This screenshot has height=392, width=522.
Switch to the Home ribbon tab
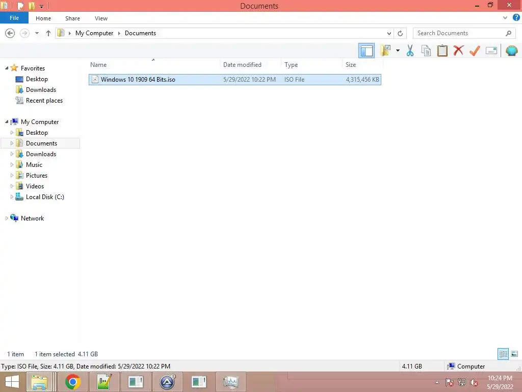(43, 18)
